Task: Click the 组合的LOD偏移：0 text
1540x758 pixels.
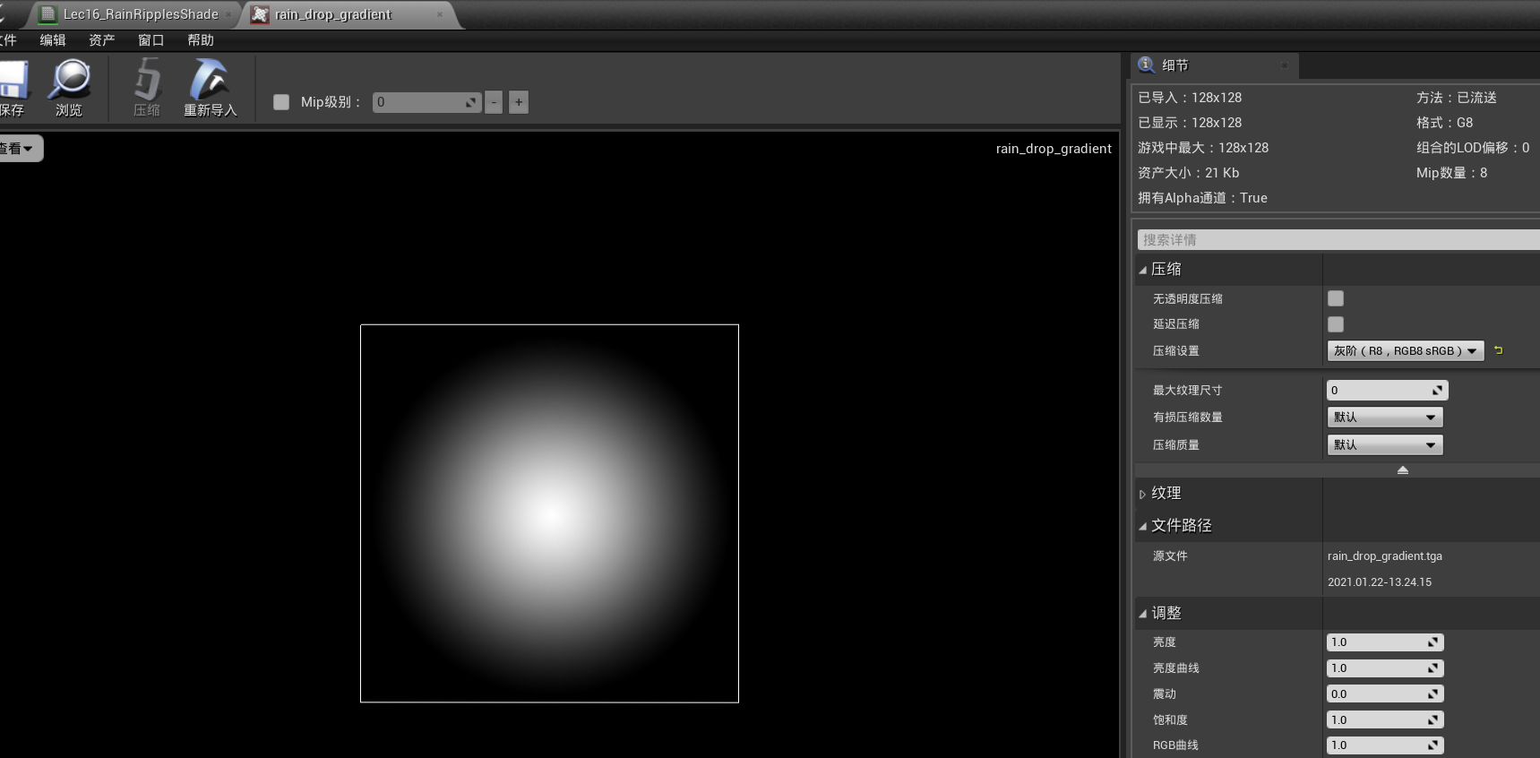Action: pyautogui.click(x=1473, y=148)
